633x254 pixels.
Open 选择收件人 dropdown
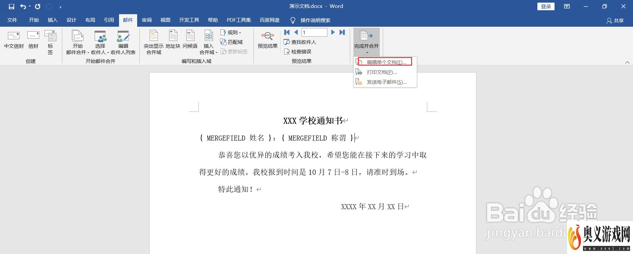[x=100, y=43]
